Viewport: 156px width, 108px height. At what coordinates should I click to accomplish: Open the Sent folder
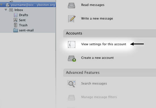[x=22, y=20]
